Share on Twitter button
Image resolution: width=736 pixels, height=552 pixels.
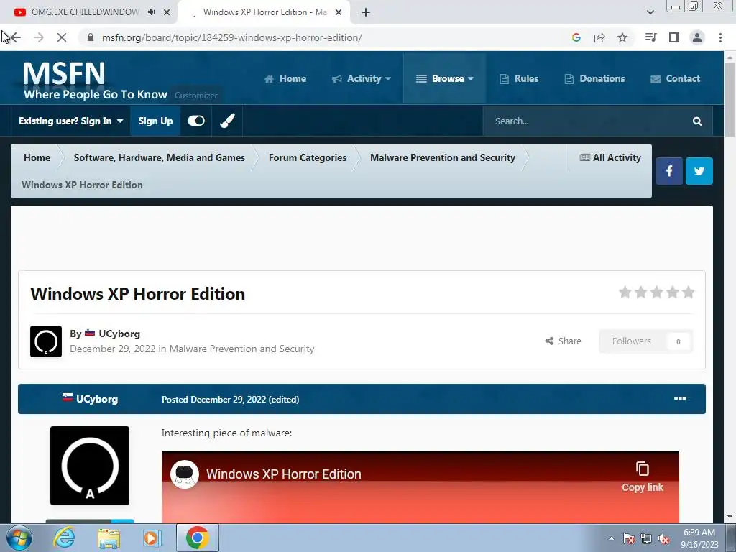699,171
